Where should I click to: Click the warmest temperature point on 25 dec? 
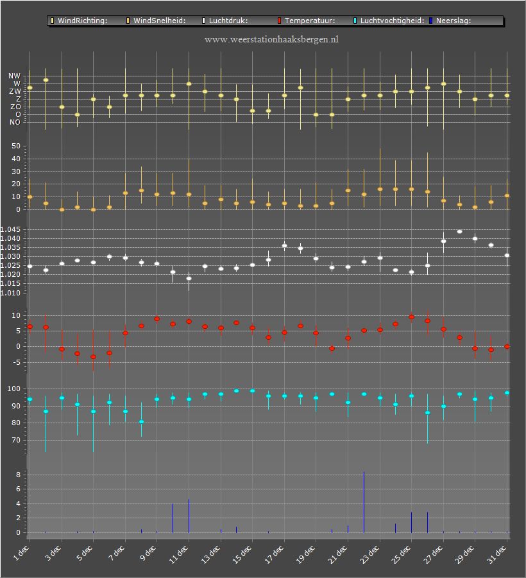click(412, 317)
